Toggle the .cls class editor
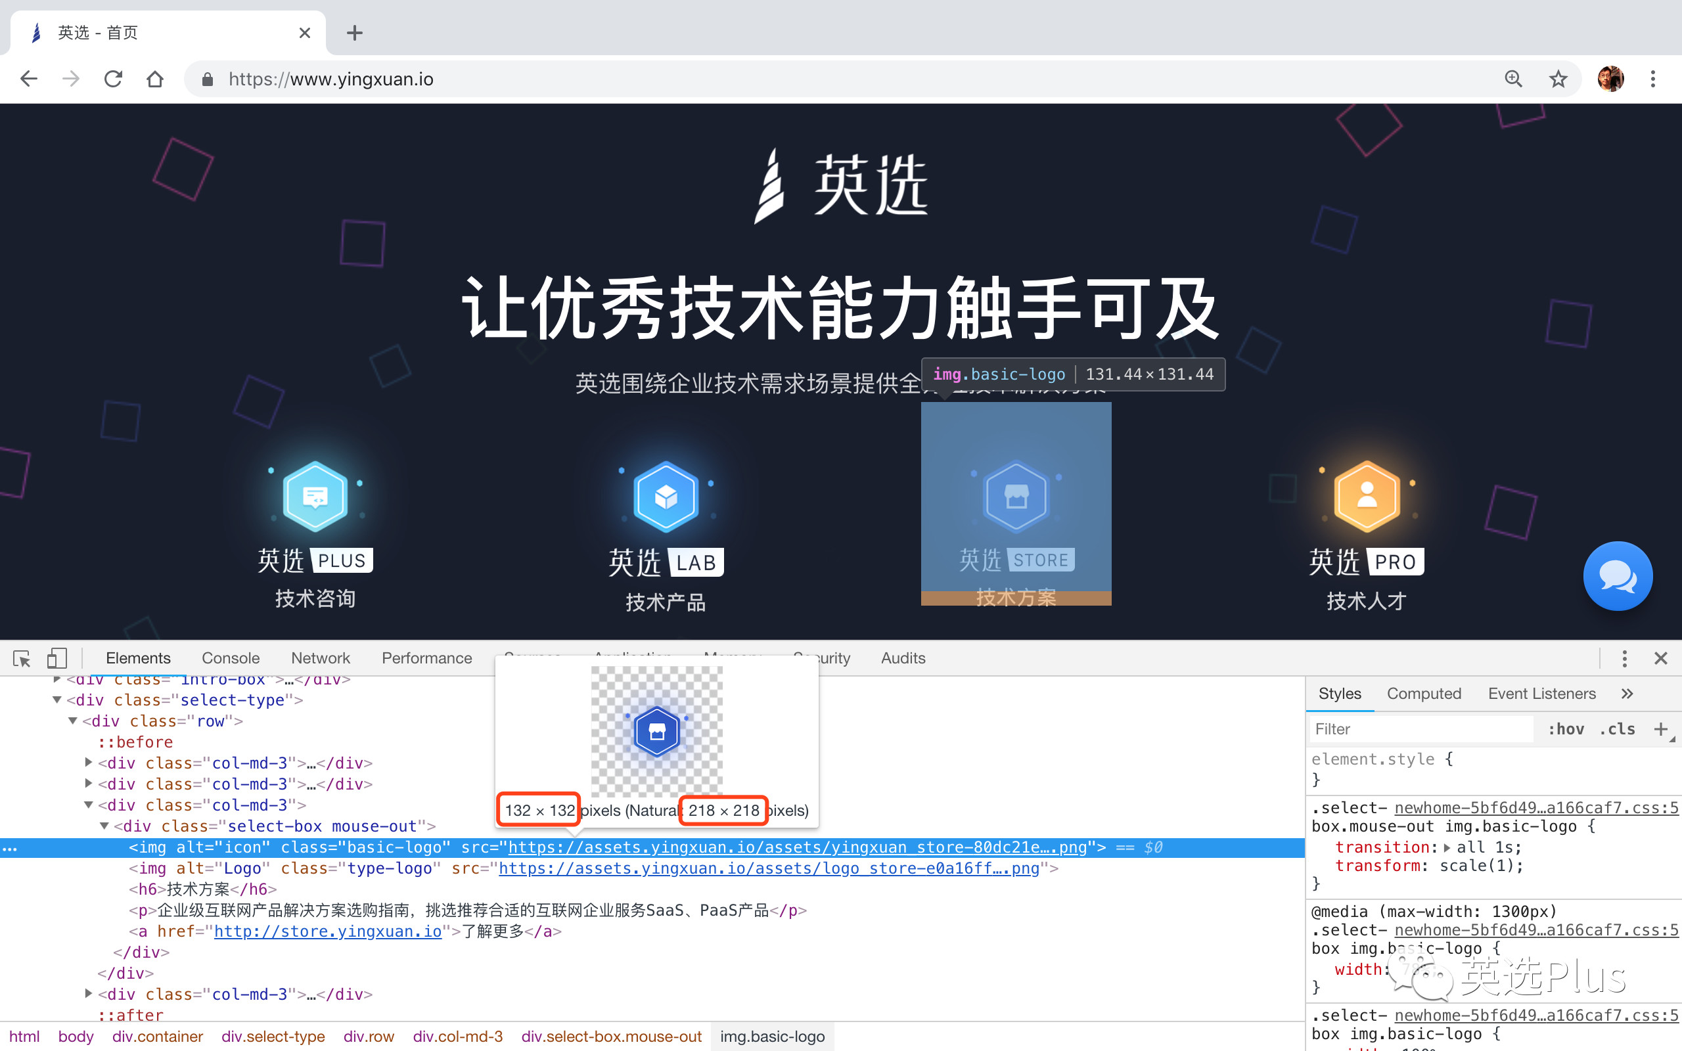 coord(1617,728)
